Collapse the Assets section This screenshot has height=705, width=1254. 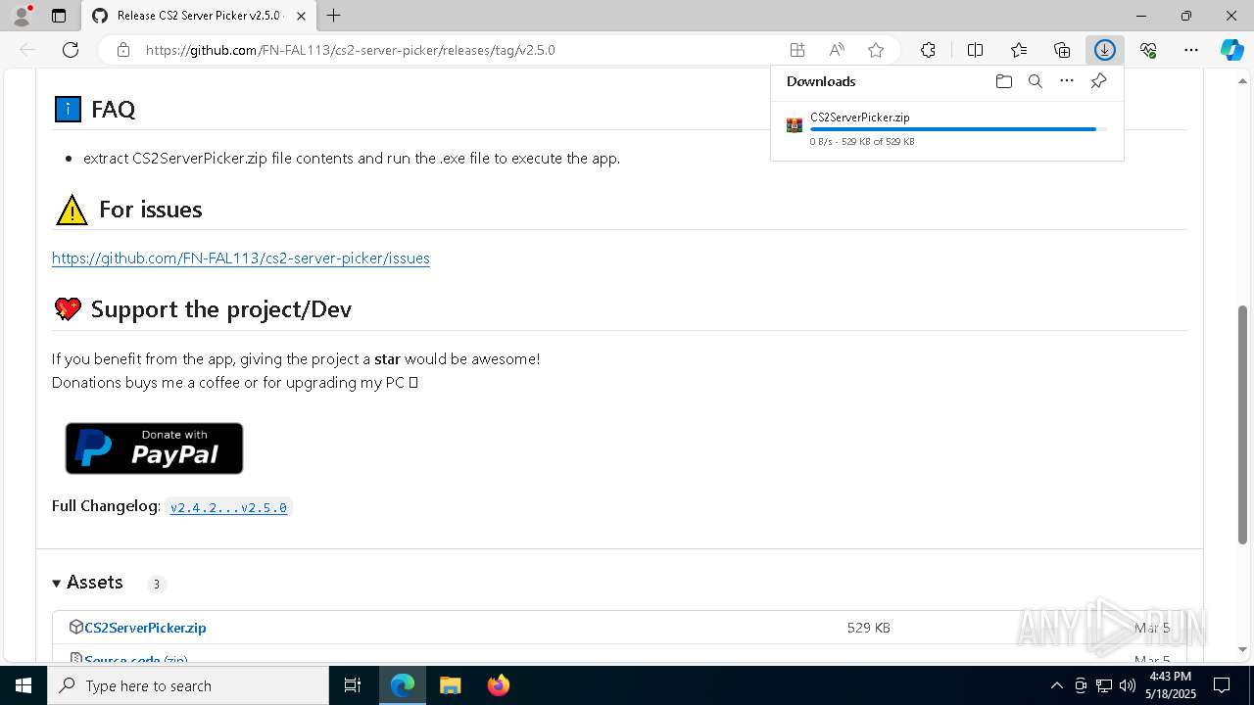[x=88, y=583]
